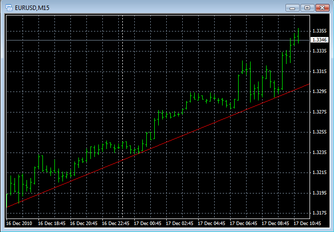Click the 17 Dec 04:45 time label
This screenshot has height=232, width=334.
212,223
